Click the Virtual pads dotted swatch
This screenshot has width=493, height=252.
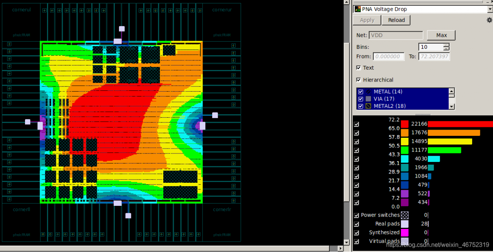(x=405, y=241)
